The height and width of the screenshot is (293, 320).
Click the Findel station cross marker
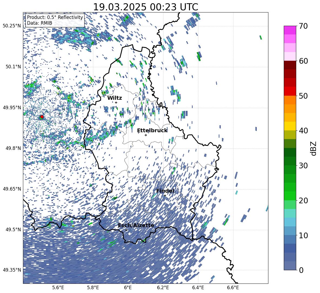165,196
